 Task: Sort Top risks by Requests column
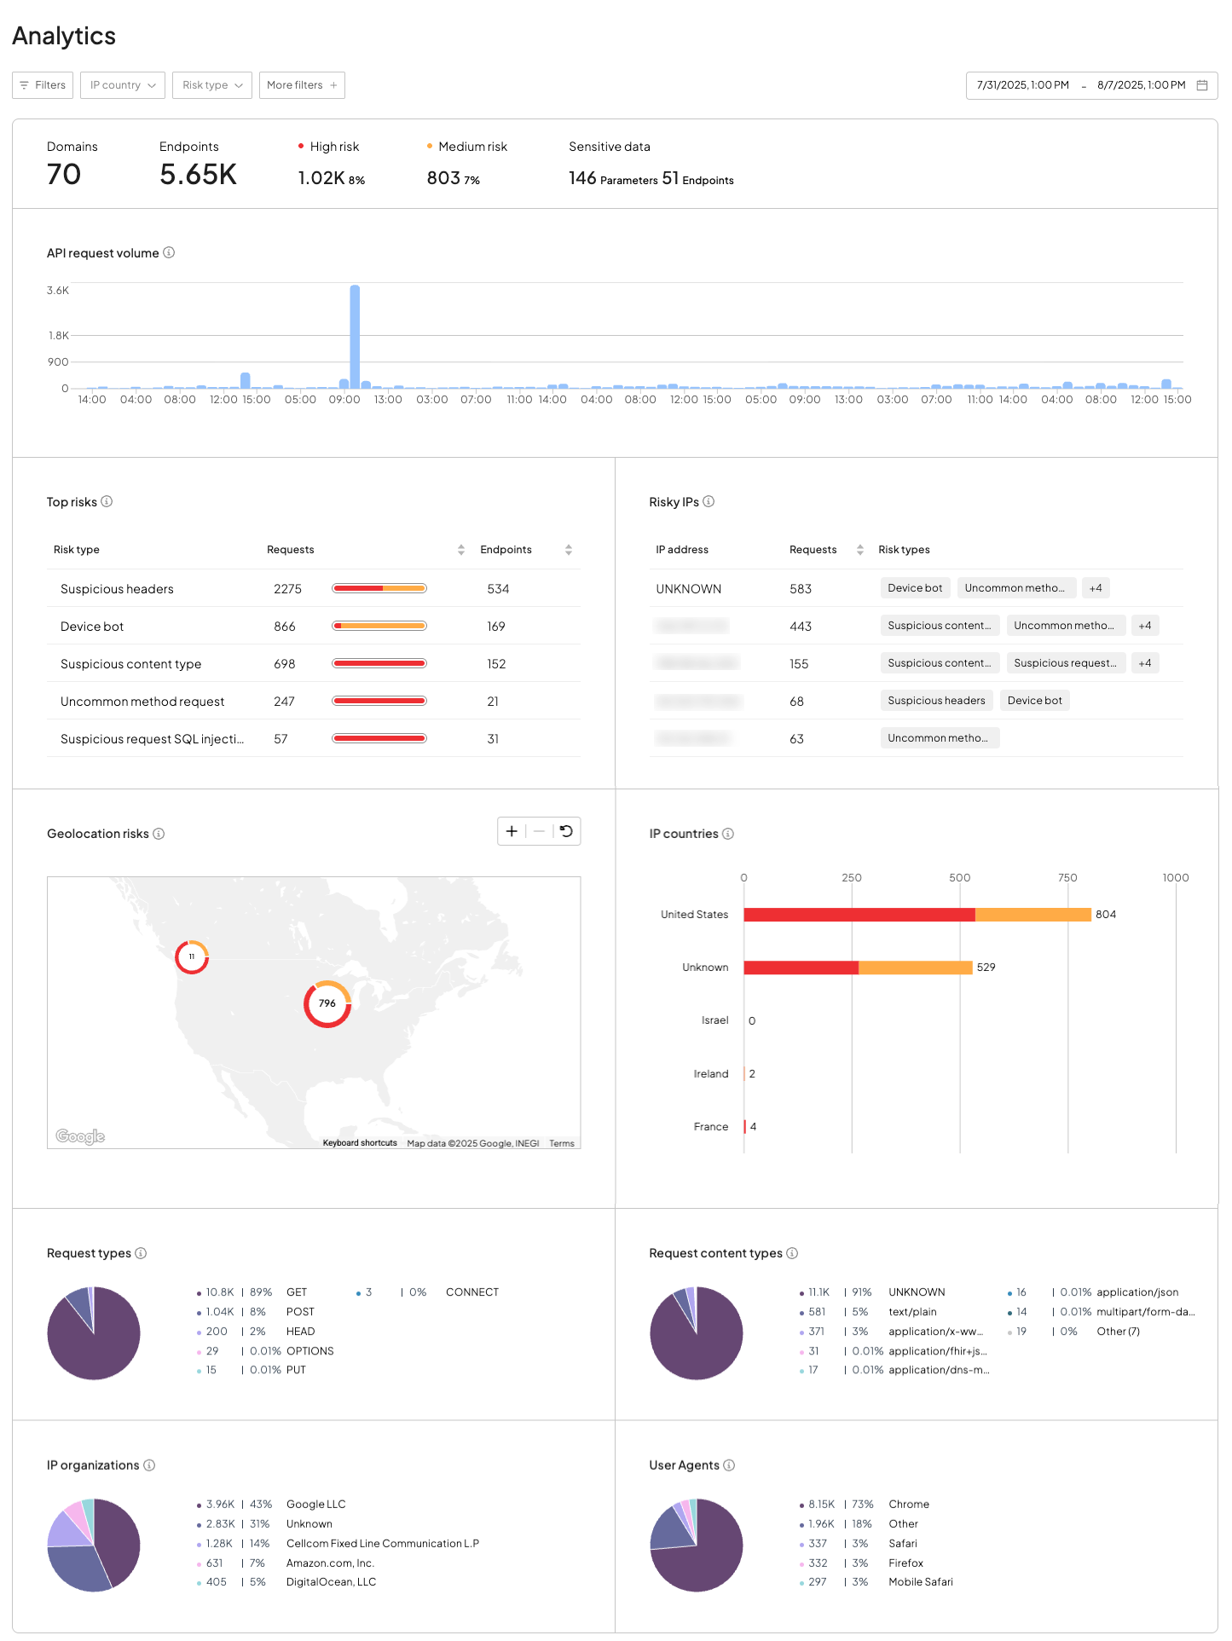(460, 550)
